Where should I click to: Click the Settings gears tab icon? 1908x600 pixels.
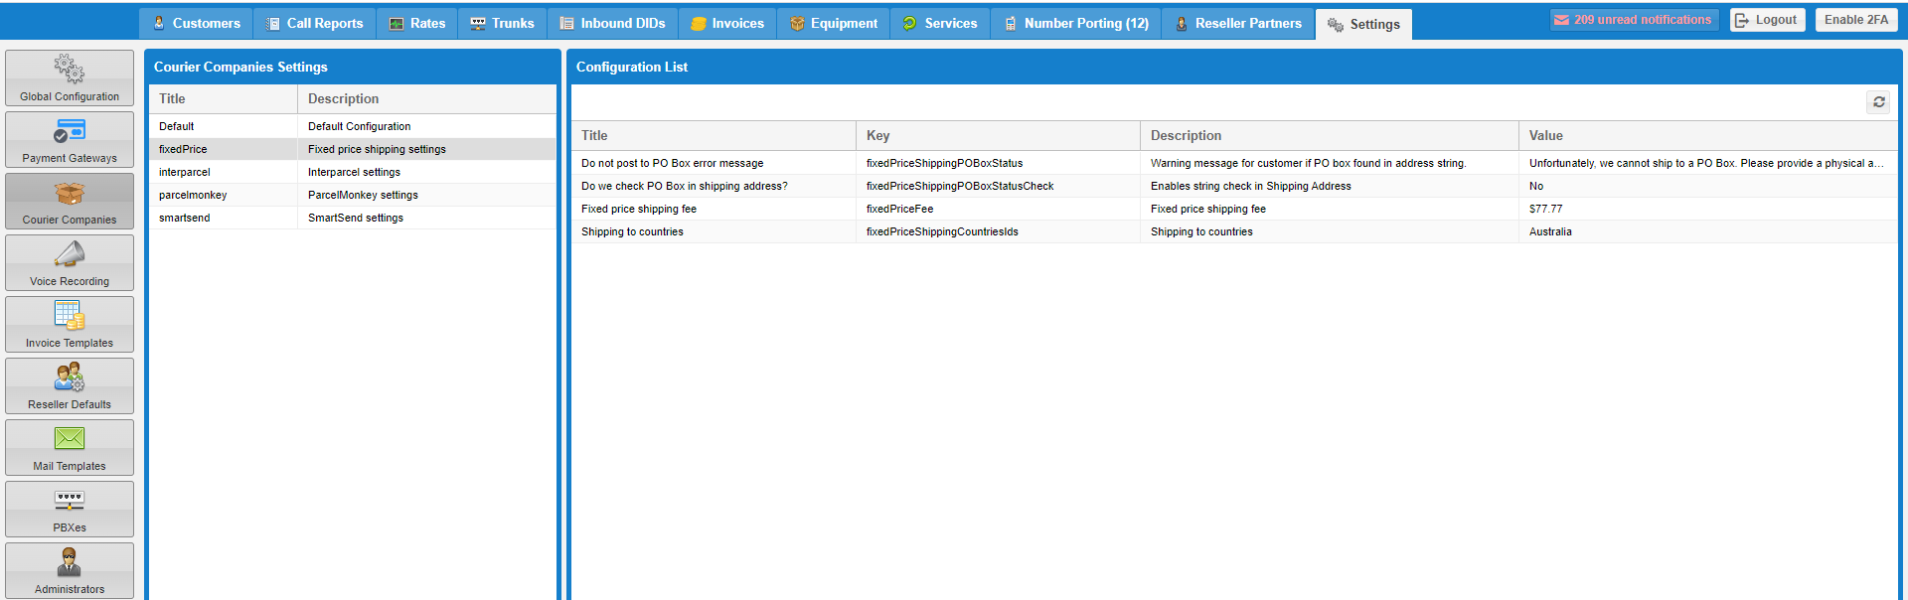(x=1336, y=25)
